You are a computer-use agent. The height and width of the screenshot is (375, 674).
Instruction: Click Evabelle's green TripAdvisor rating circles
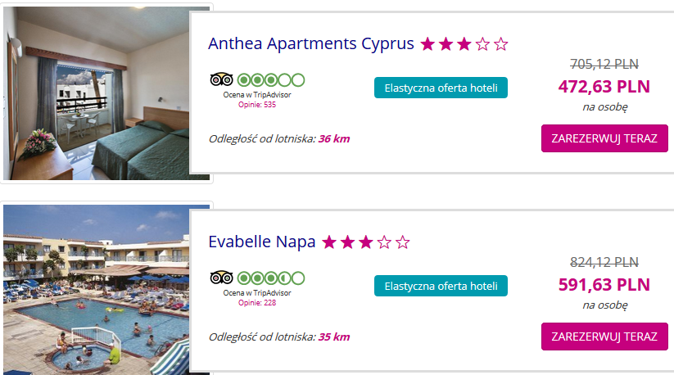click(x=271, y=278)
